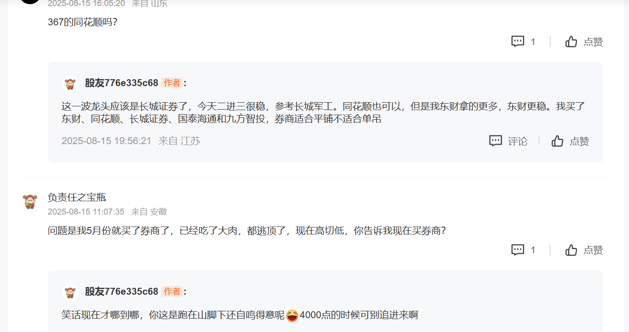Viewport: 629px width, 332px height.
Task: Open 负责任之宝瓶 user profile name
Action: point(77,198)
